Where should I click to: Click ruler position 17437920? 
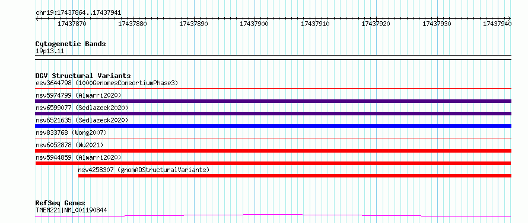(376, 24)
